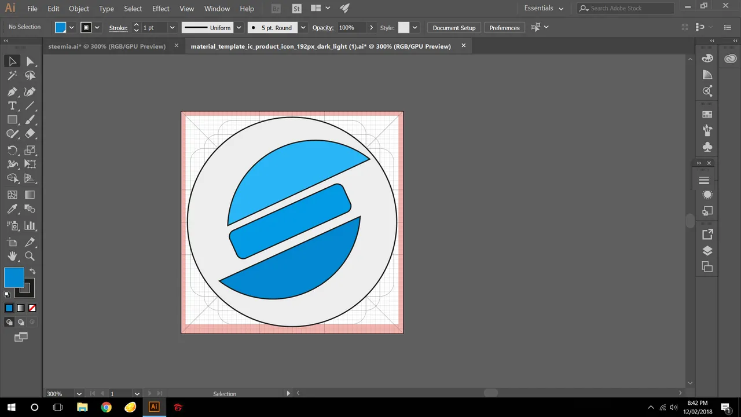Select the Shaper tool
The image size is (741, 417).
coord(12,134)
